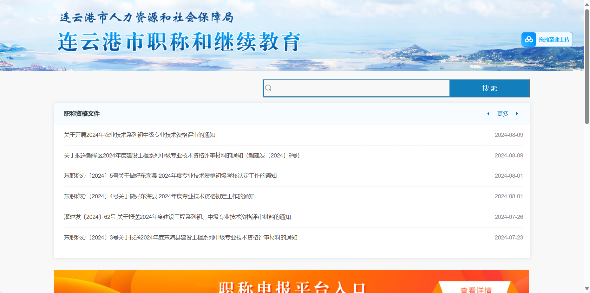Click date 2024-08-09 of 赣榆区 notice

509,156
